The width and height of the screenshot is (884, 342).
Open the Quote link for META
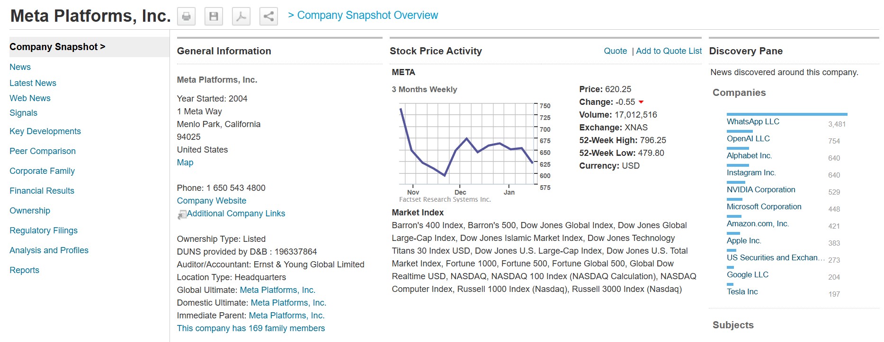pyautogui.click(x=615, y=51)
